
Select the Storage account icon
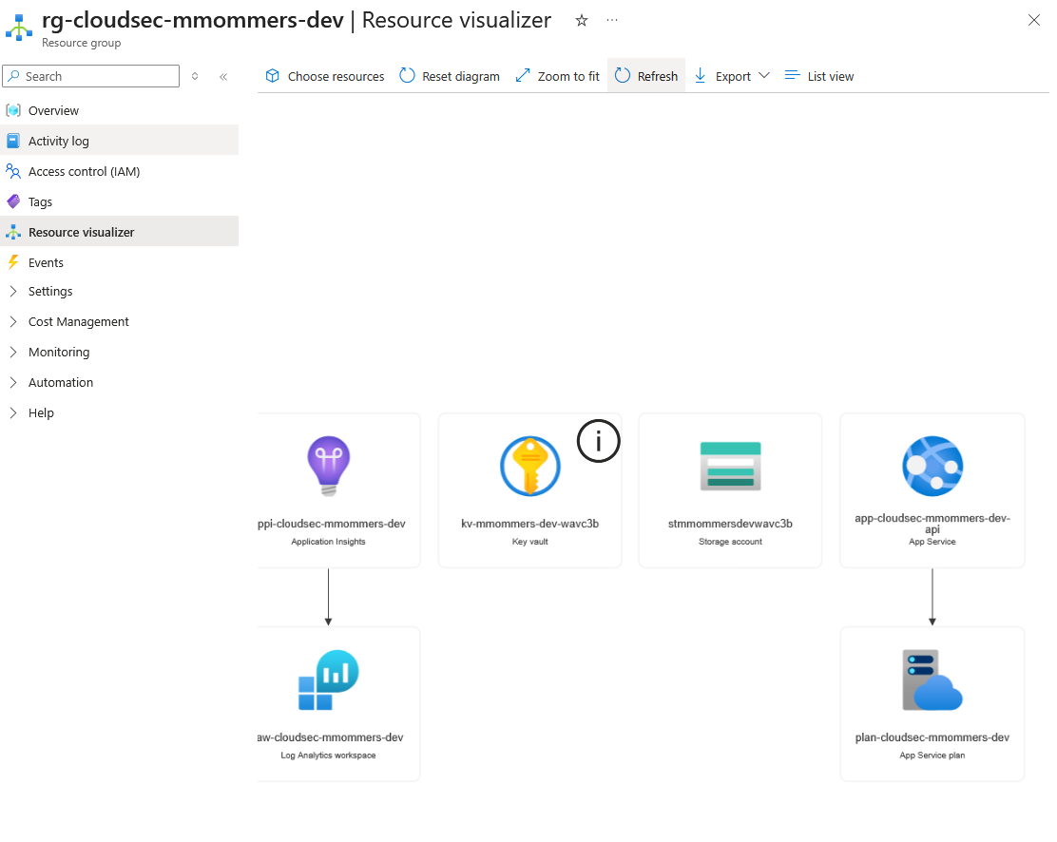[730, 466]
